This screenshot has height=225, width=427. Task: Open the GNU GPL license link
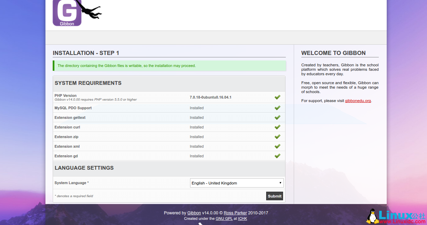point(224,218)
